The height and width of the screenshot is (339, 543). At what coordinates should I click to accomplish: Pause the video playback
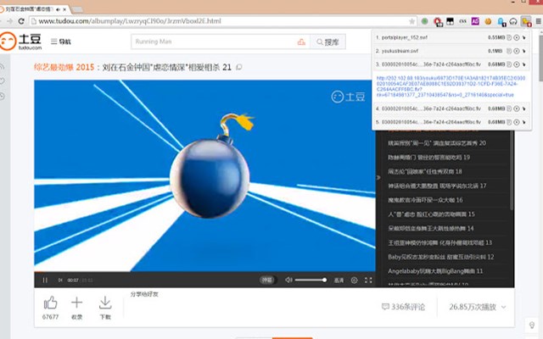(45, 281)
